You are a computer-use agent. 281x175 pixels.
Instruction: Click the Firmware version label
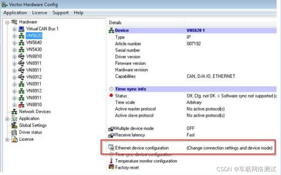click(x=130, y=63)
